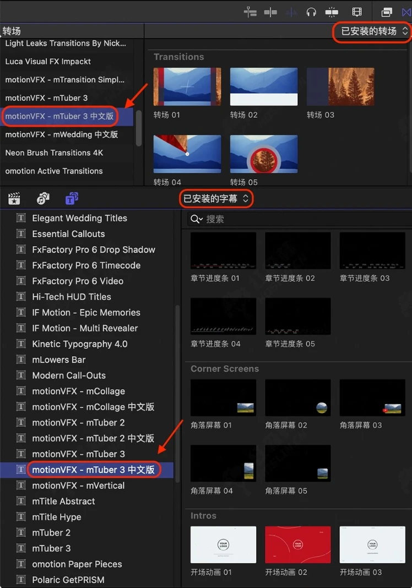Click the Polaric GetPRISM title icon

(x=21, y=580)
